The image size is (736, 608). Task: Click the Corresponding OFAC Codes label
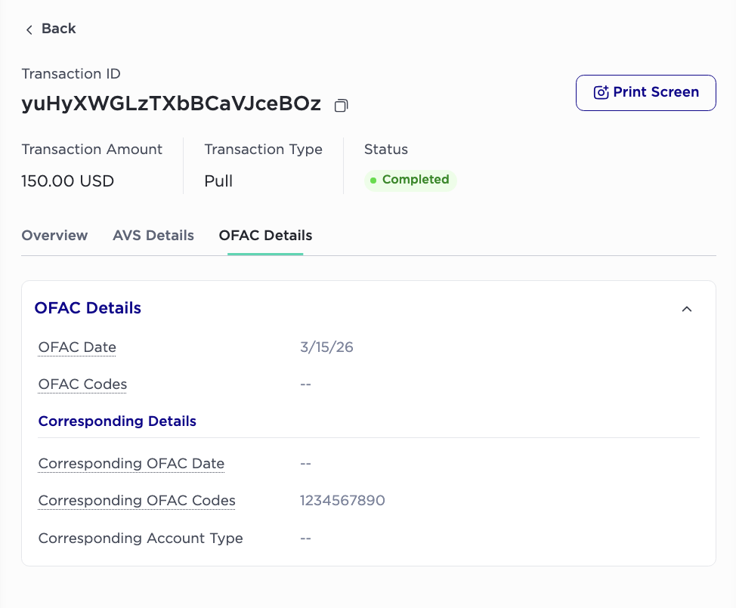click(x=137, y=501)
